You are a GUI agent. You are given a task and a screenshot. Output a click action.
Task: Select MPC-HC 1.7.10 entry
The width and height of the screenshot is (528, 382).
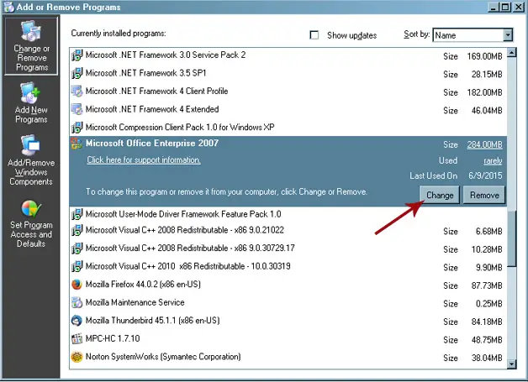(x=288, y=339)
